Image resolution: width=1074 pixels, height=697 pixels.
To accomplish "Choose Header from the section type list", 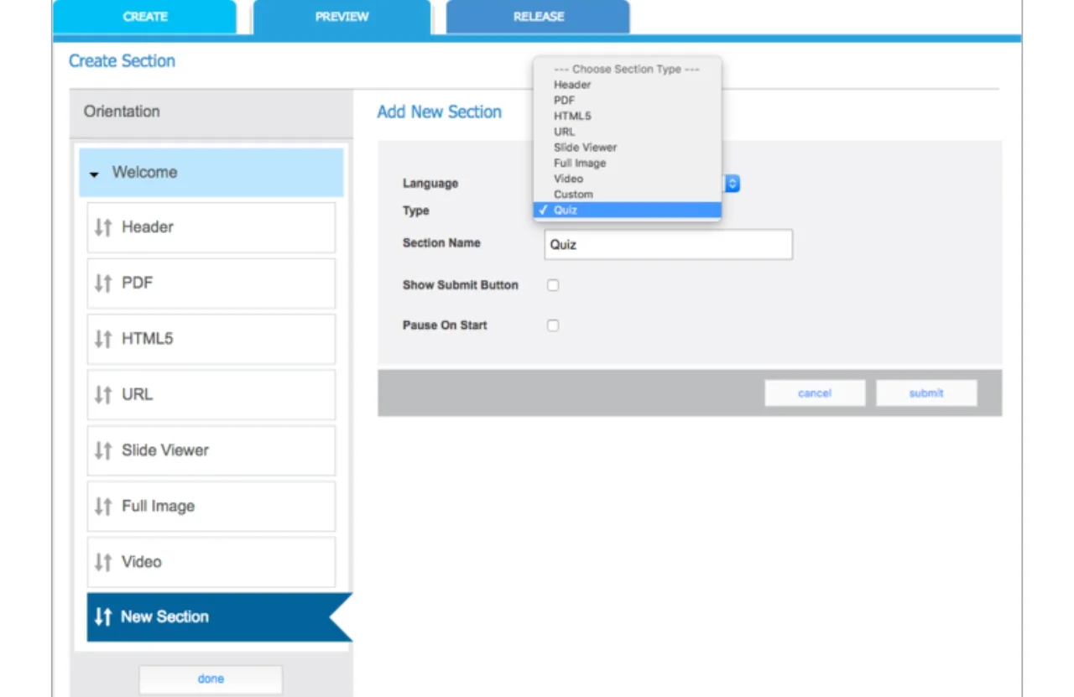I will tap(628, 85).
